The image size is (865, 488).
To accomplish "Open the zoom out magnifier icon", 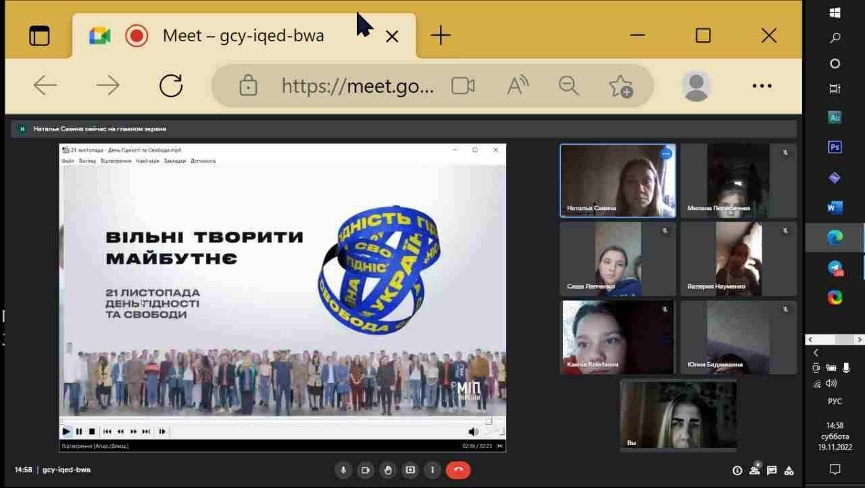I will point(569,86).
